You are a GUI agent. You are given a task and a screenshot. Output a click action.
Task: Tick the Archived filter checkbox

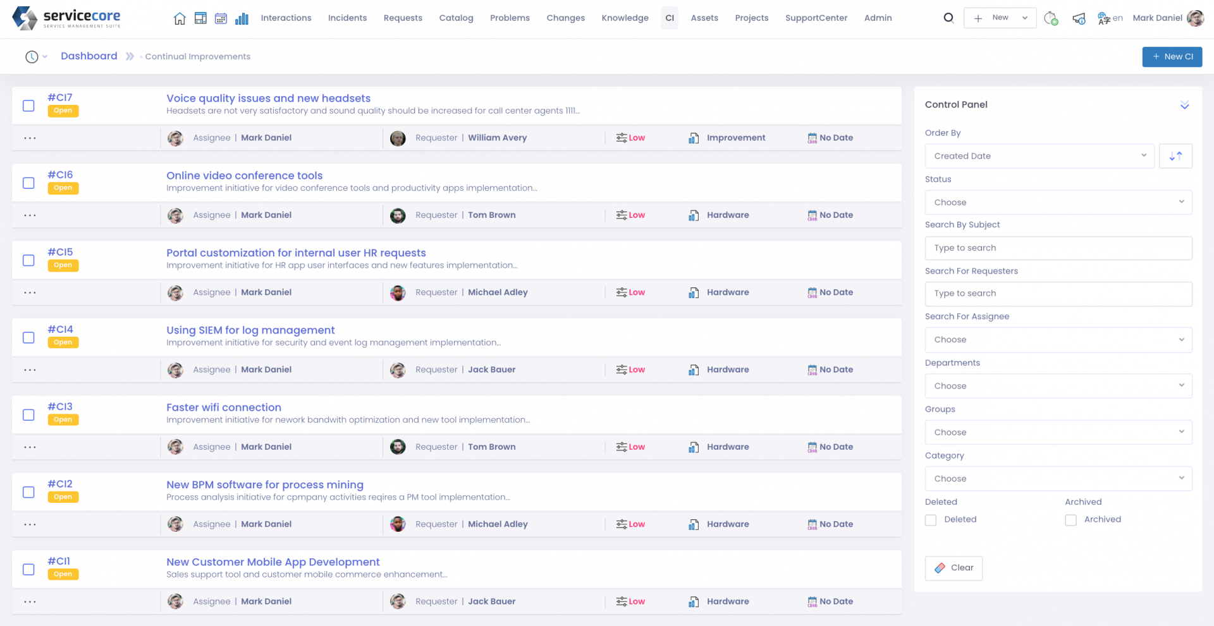1070,520
